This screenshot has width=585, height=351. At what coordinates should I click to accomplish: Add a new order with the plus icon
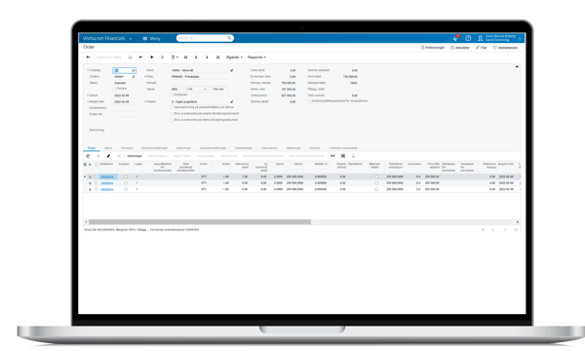click(x=151, y=58)
